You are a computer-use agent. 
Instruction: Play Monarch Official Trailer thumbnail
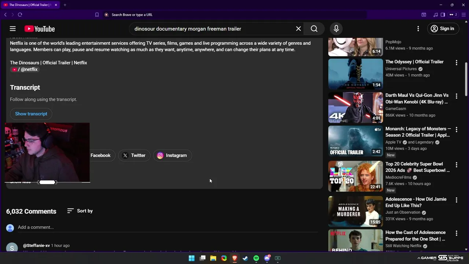coord(355,141)
